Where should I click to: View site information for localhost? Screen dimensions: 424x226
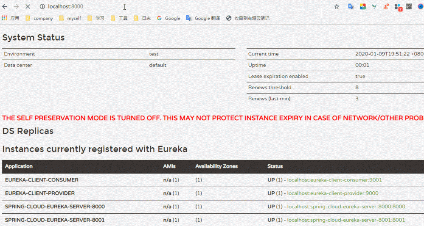tap(42, 6)
